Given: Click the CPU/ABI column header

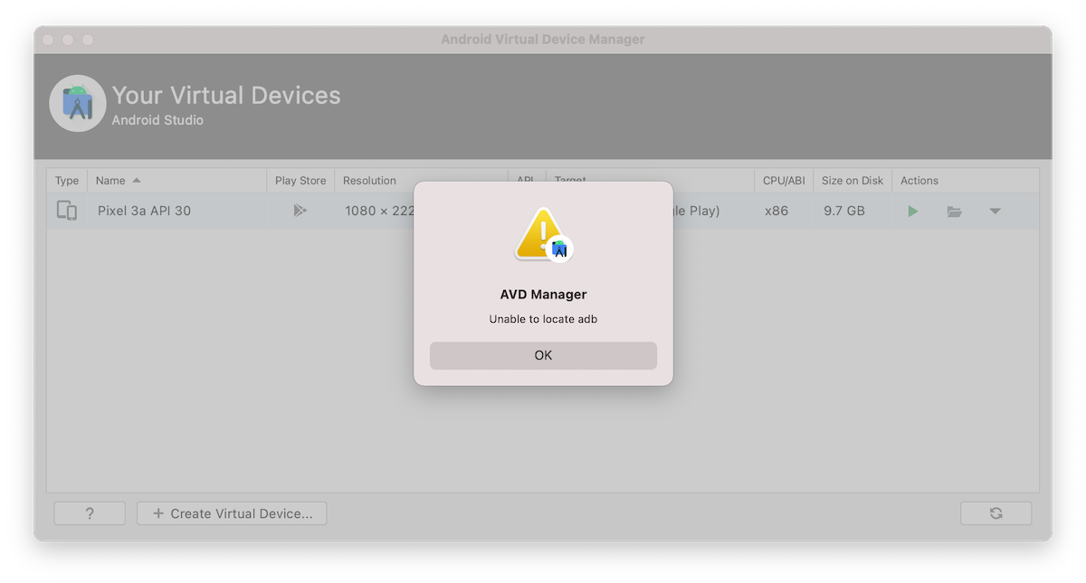Looking at the screenshot, I should point(784,181).
